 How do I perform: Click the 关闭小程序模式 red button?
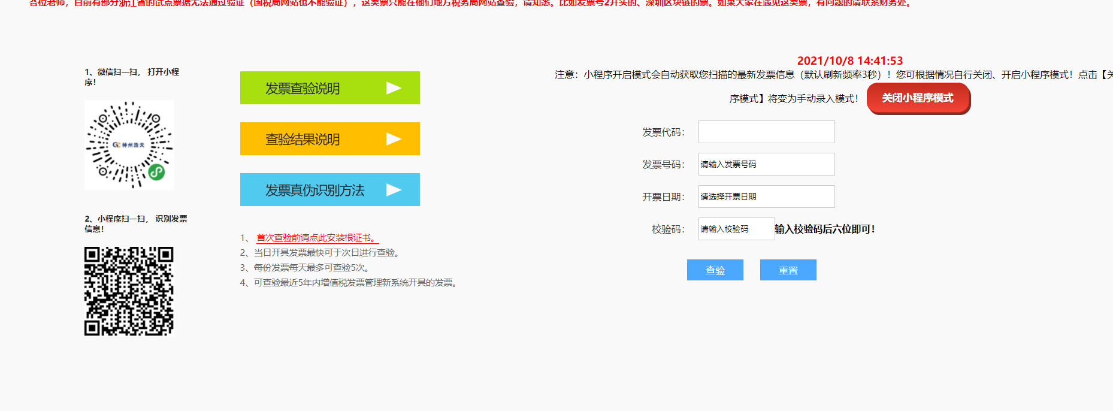918,98
